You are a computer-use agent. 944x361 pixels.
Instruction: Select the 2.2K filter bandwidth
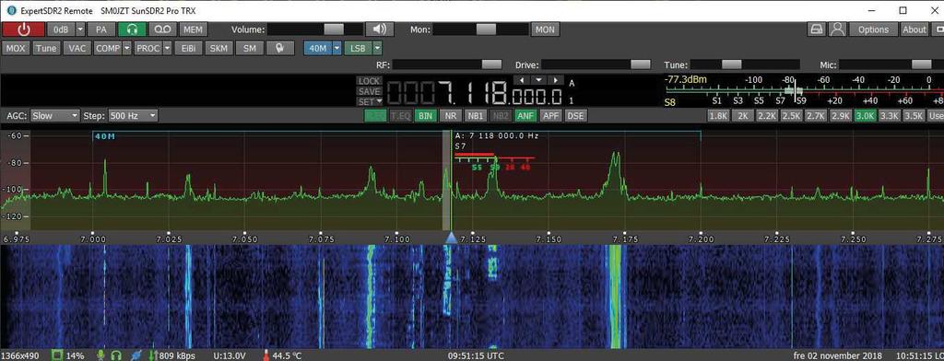pos(767,115)
